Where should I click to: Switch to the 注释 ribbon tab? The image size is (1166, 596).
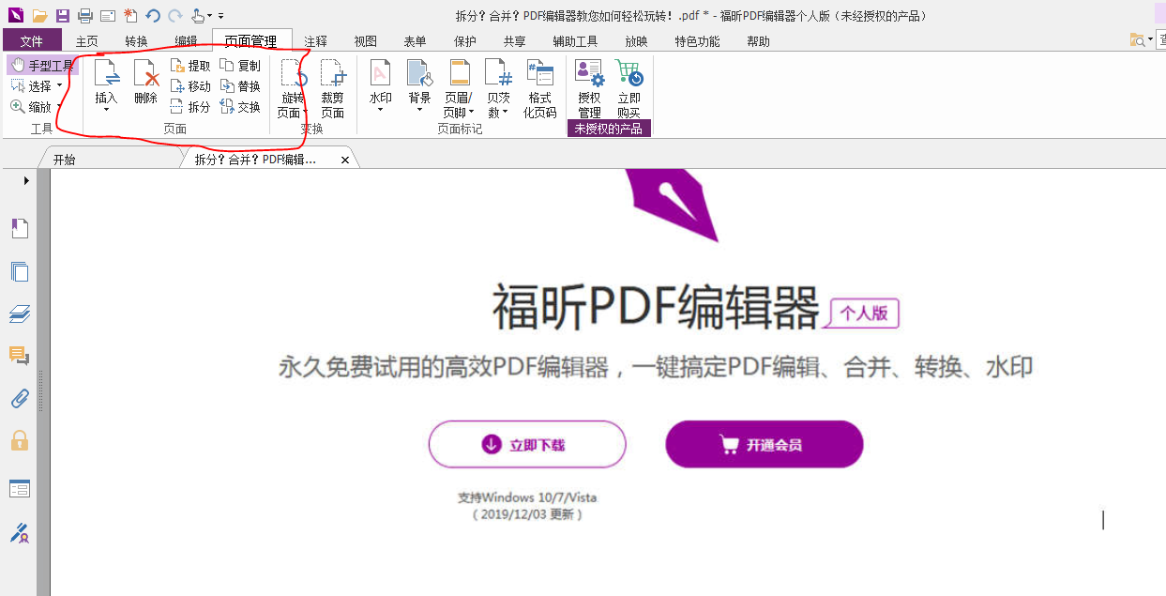[315, 41]
